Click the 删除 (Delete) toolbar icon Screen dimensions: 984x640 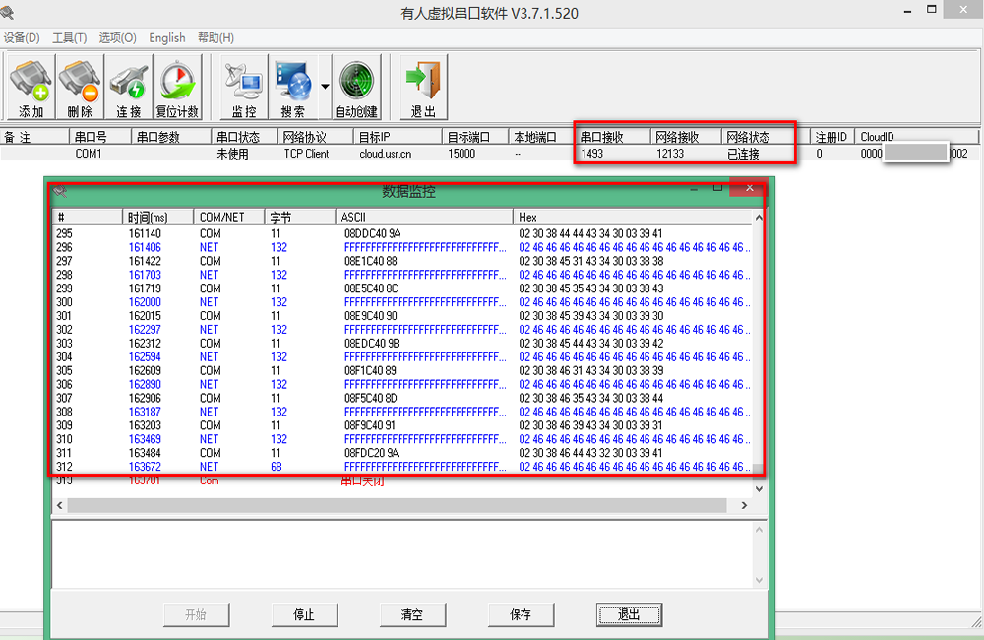pos(80,87)
